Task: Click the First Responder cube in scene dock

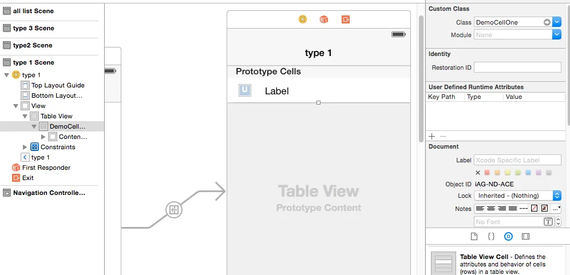Action: click(x=324, y=19)
